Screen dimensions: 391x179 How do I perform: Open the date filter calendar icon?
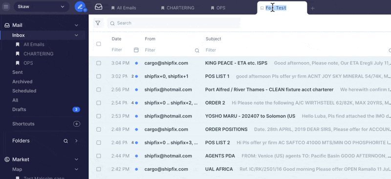136,50
